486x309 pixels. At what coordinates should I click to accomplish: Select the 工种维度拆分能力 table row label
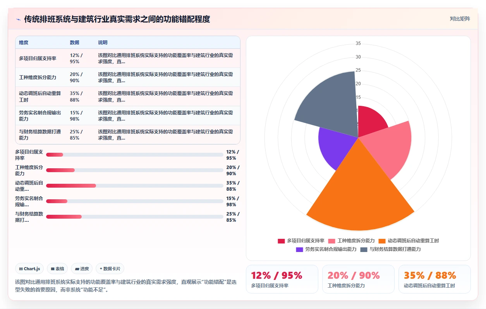(38, 78)
